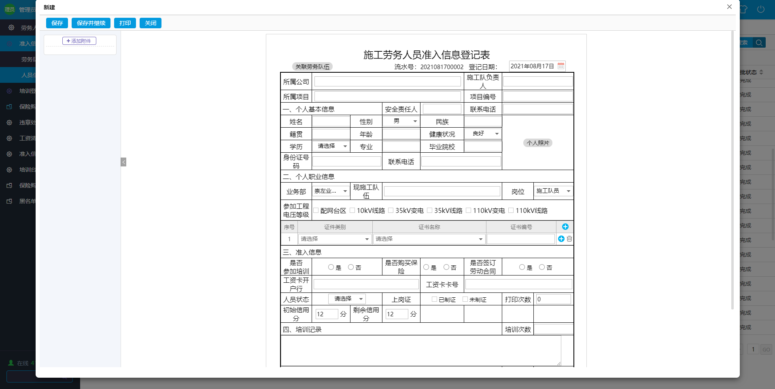The height and width of the screenshot is (389, 775).
Task: Click the 黑名单 sidebar icon
Action: click(x=9, y=201)
